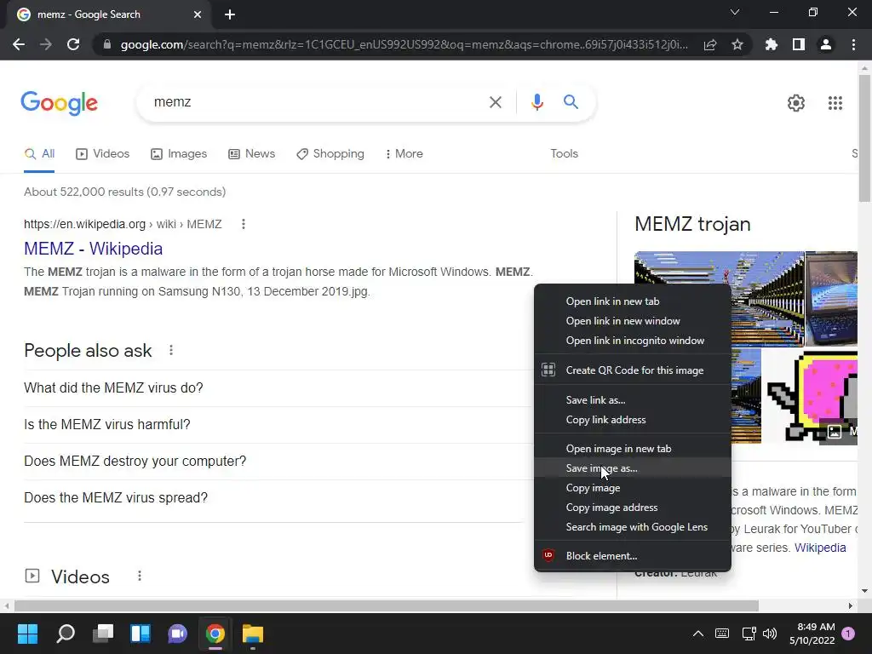Choose Open link in new tab
The width and height of the screenshot is (872, 654).
633,301
